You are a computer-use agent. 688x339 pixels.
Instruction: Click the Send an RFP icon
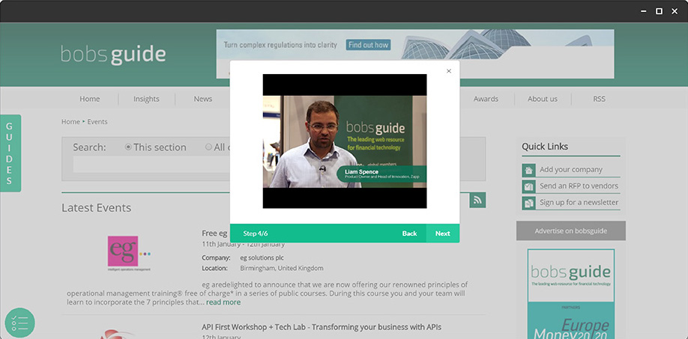pos(528,186)
